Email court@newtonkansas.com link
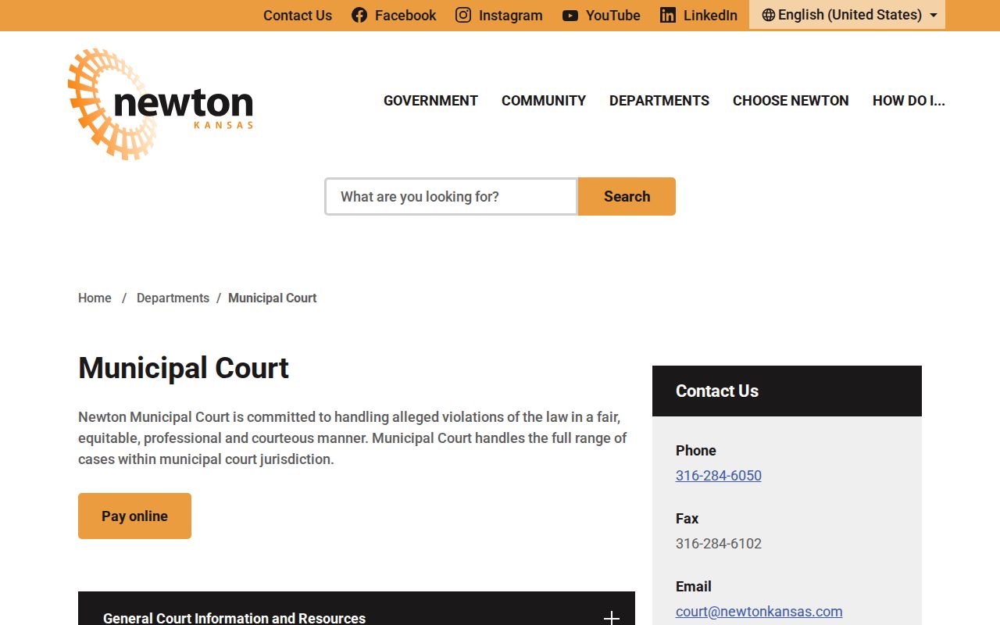The height and width of the screenshot is (625, 1000). (759, 611)
